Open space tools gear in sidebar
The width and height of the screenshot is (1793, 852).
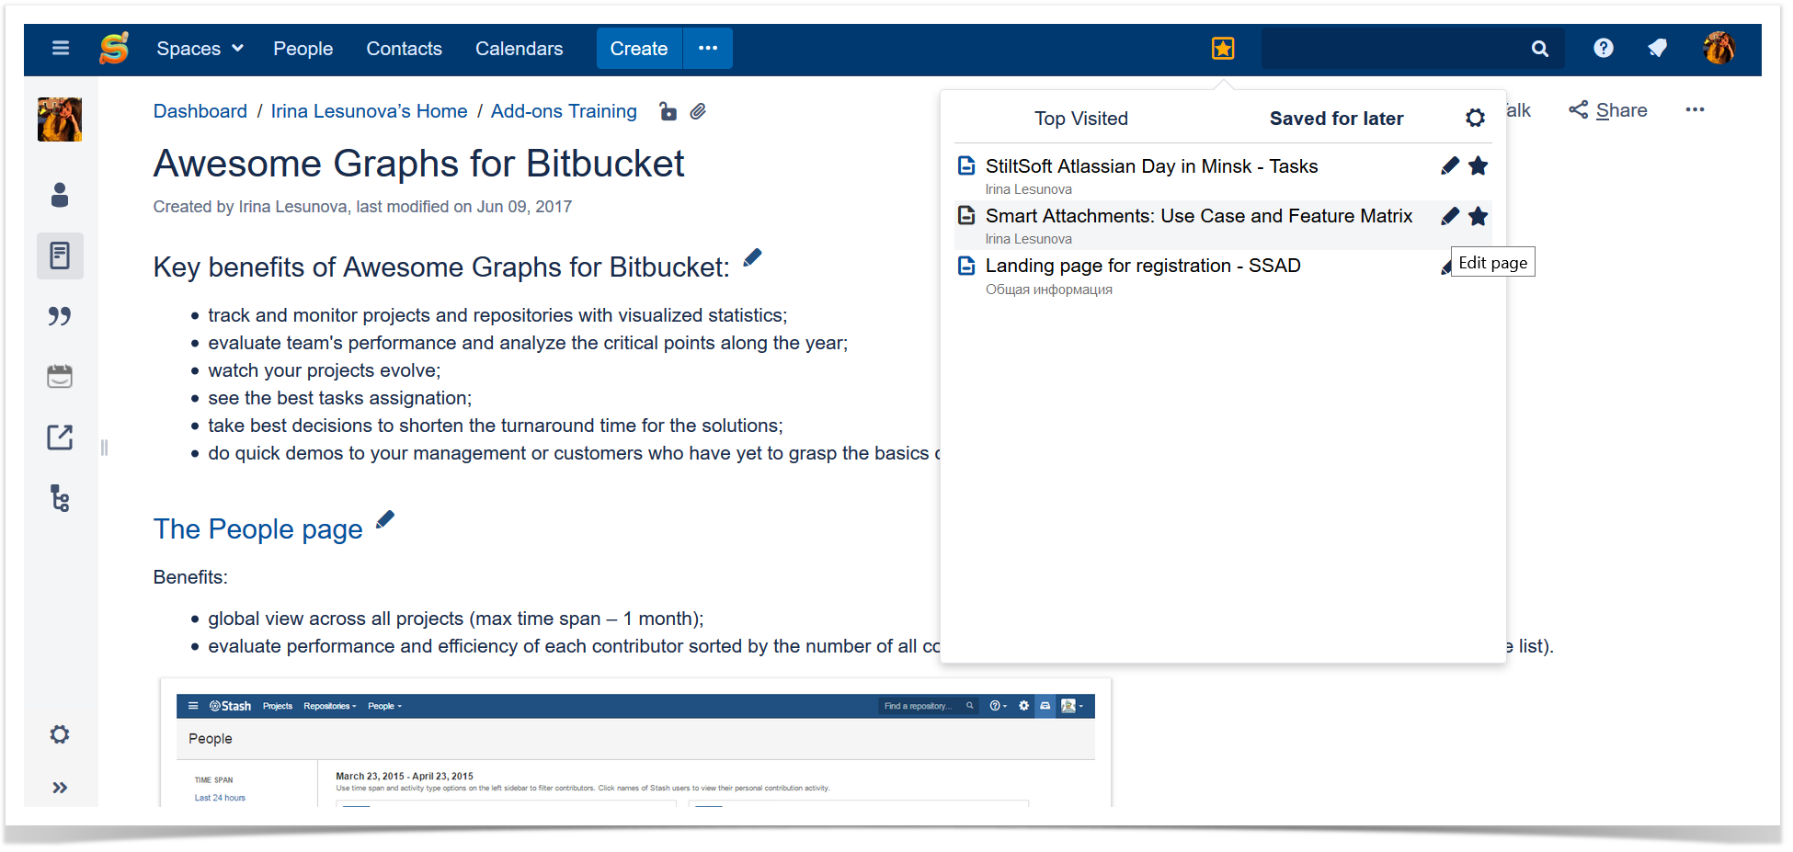point(60,734)
